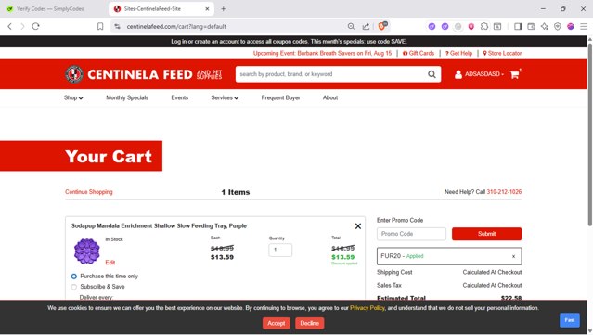593x335 pixels.
Task: Go back to the previous page
Action: point(10,27)
